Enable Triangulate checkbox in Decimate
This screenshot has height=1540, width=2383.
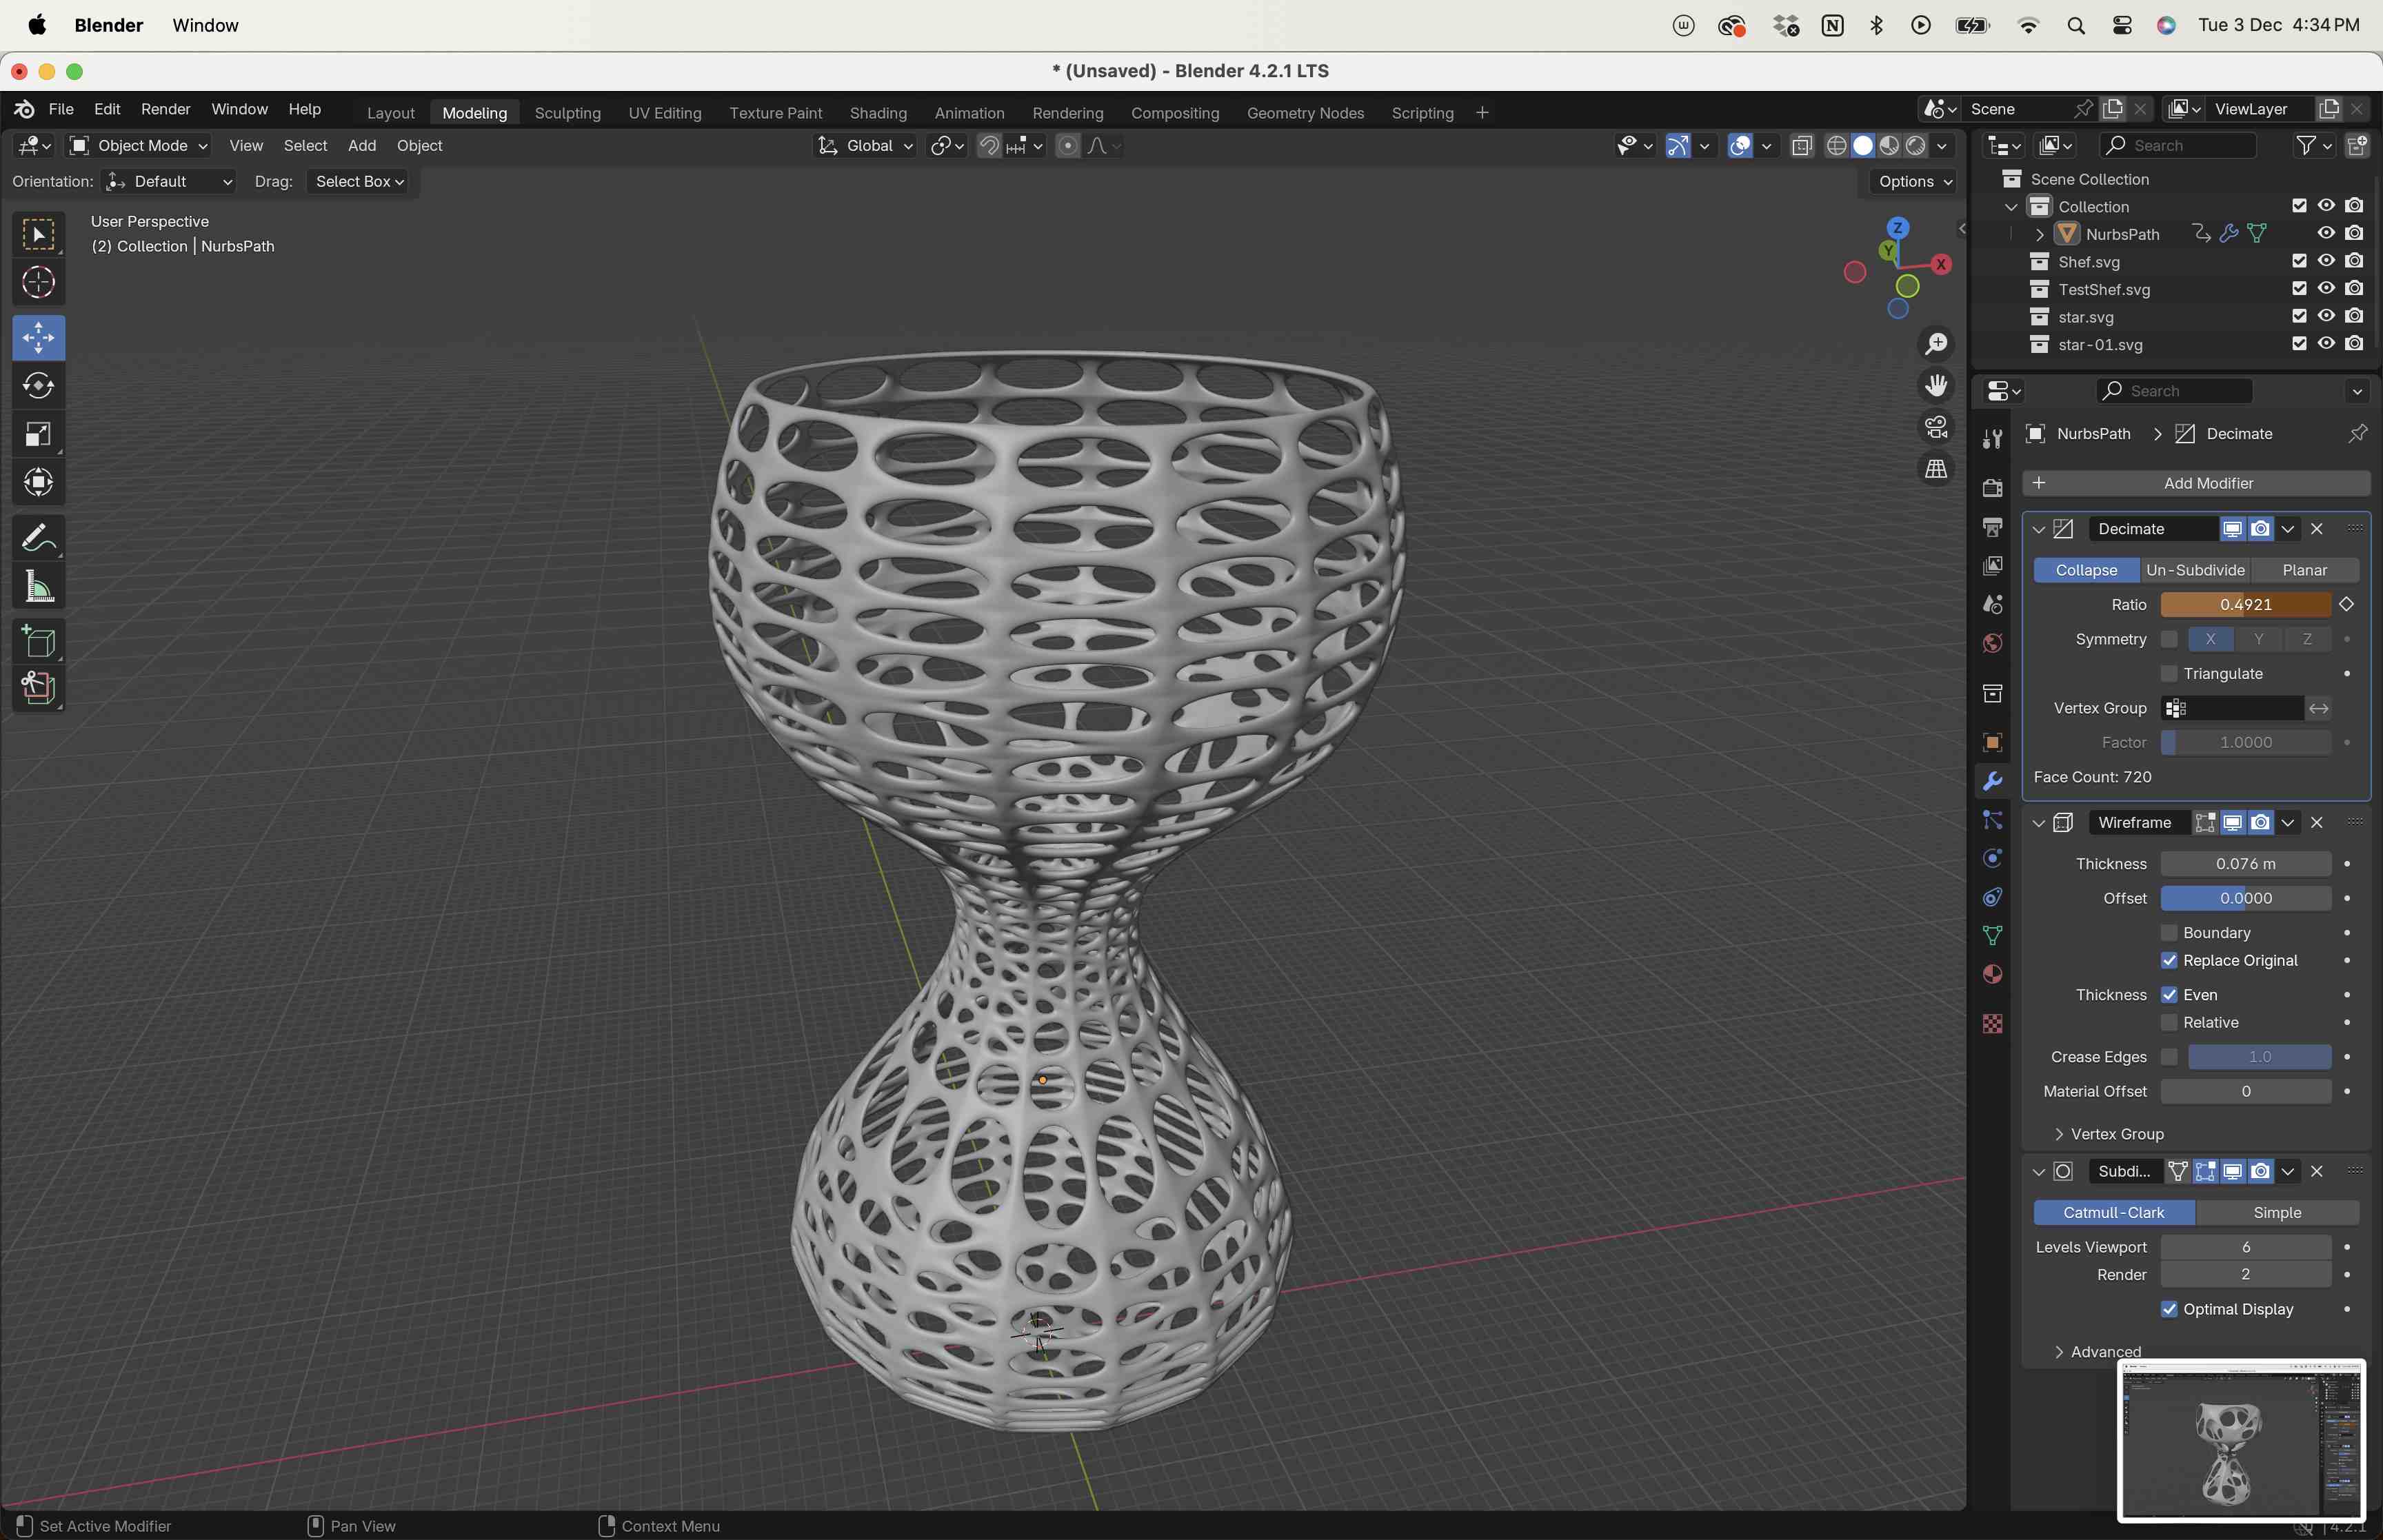tap(2169, 674)
